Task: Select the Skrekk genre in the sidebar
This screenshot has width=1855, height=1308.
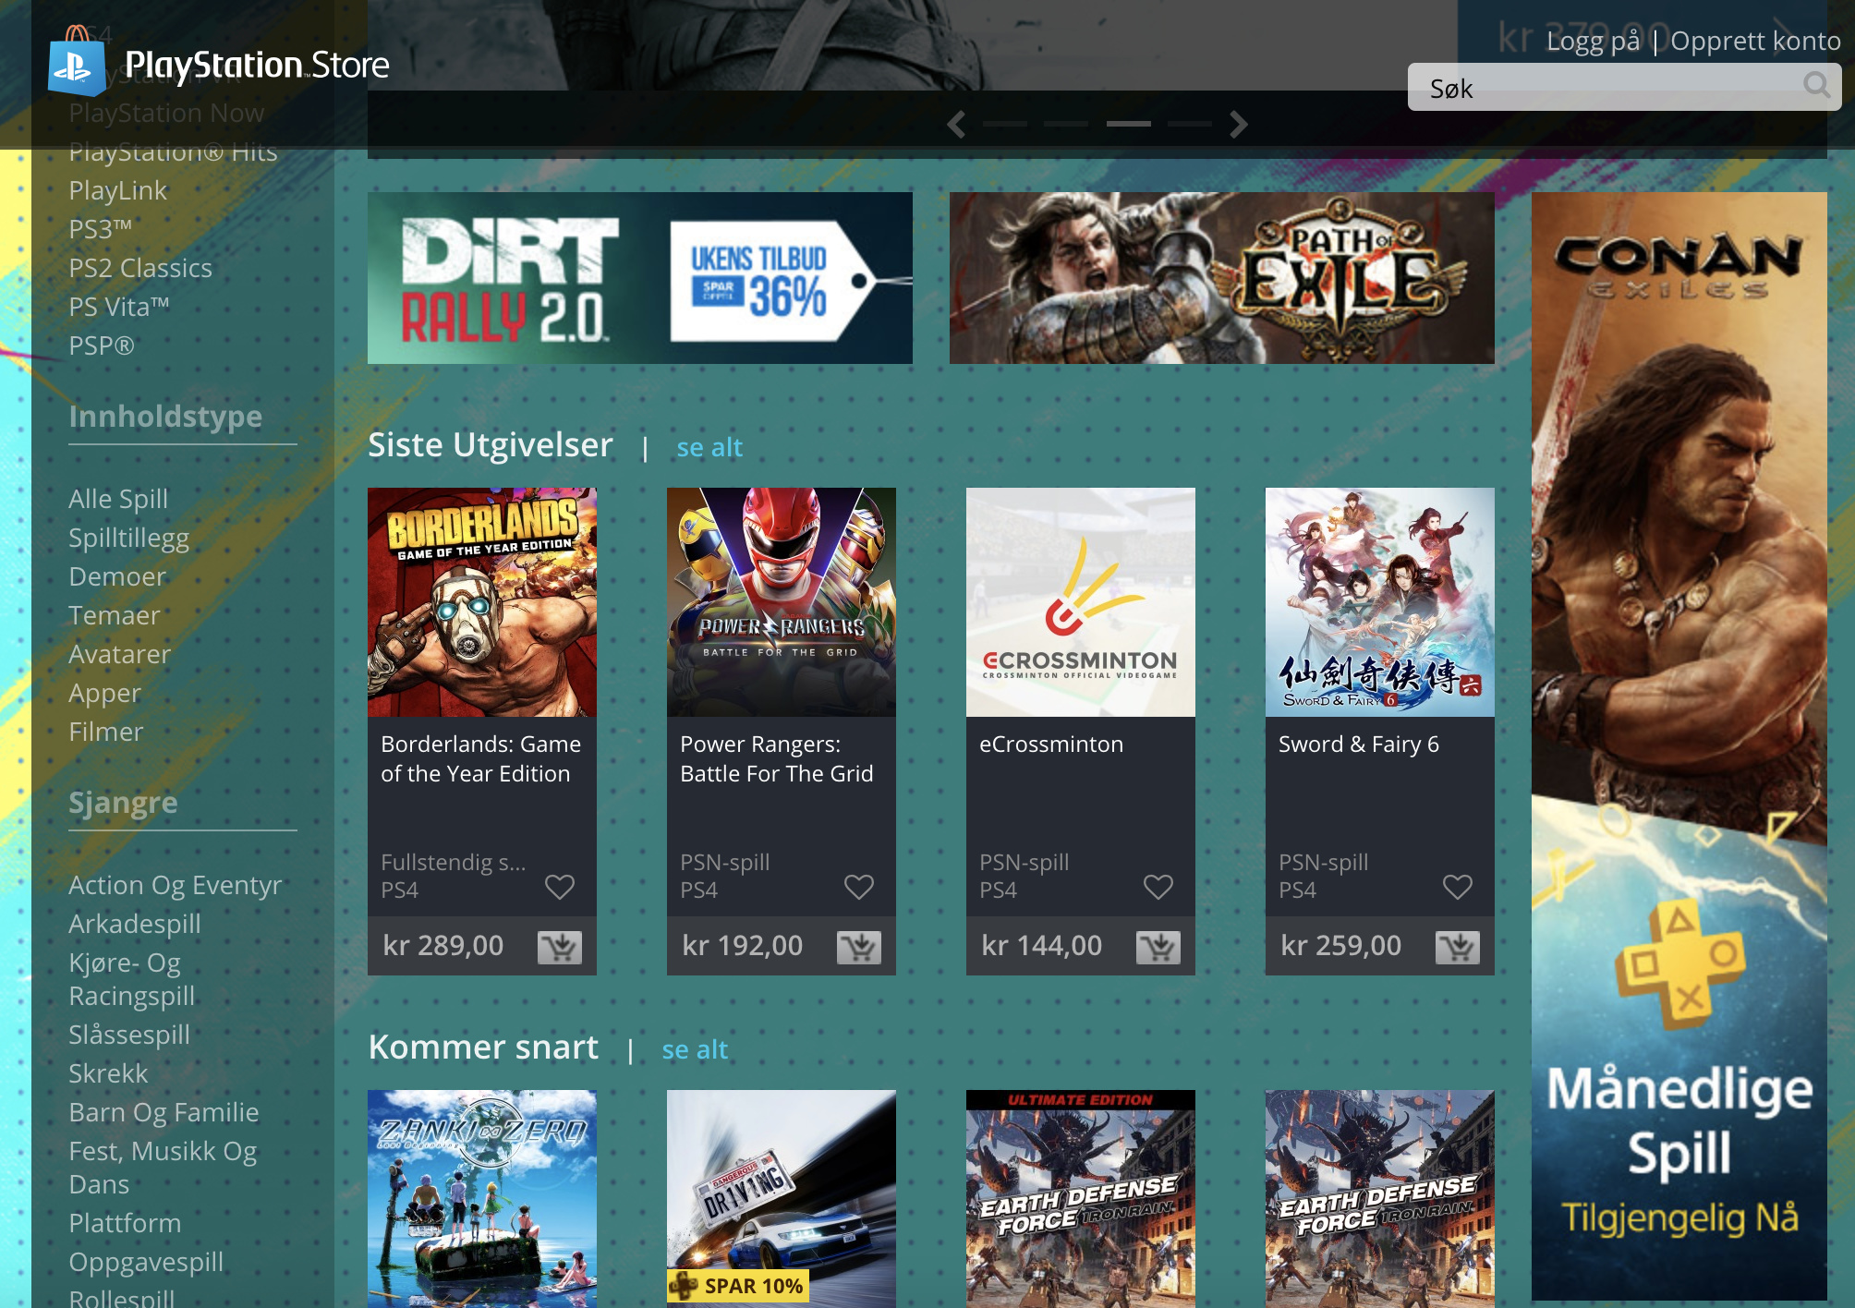Action: [108, 1073]
